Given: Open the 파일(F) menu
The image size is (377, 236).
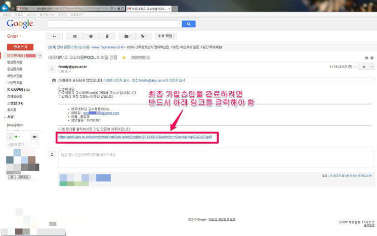Looking at the screenshot, I should pos(7,15).
